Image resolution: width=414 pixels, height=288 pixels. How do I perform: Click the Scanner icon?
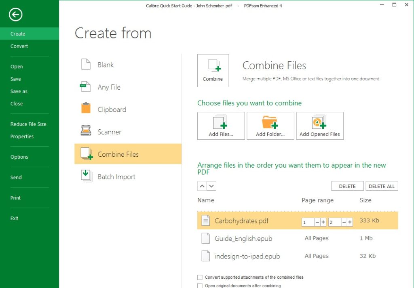86,130
